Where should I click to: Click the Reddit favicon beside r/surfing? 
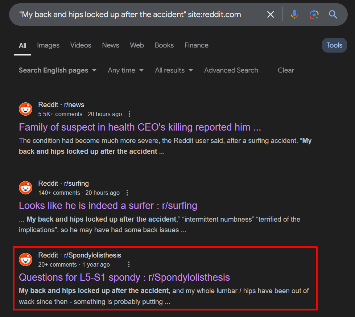25,188
